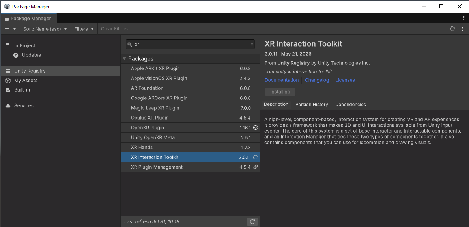Screen dimensions: 469x227
Task: Clear the search text with x
Action: [x=252, y=45]
